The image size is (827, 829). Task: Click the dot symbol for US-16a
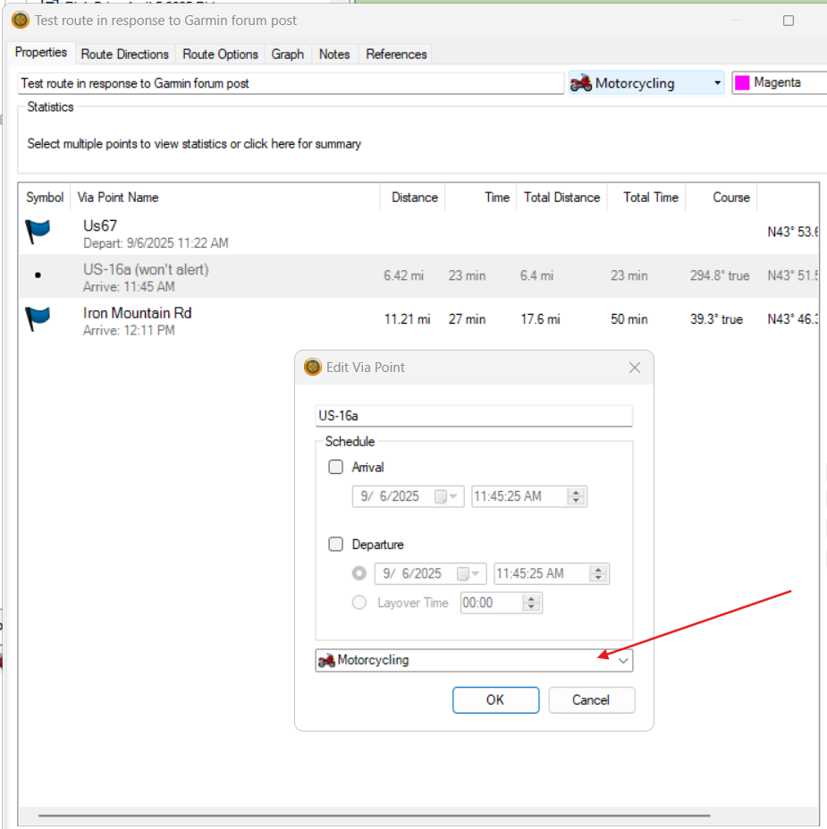click(x=38, y=275)
